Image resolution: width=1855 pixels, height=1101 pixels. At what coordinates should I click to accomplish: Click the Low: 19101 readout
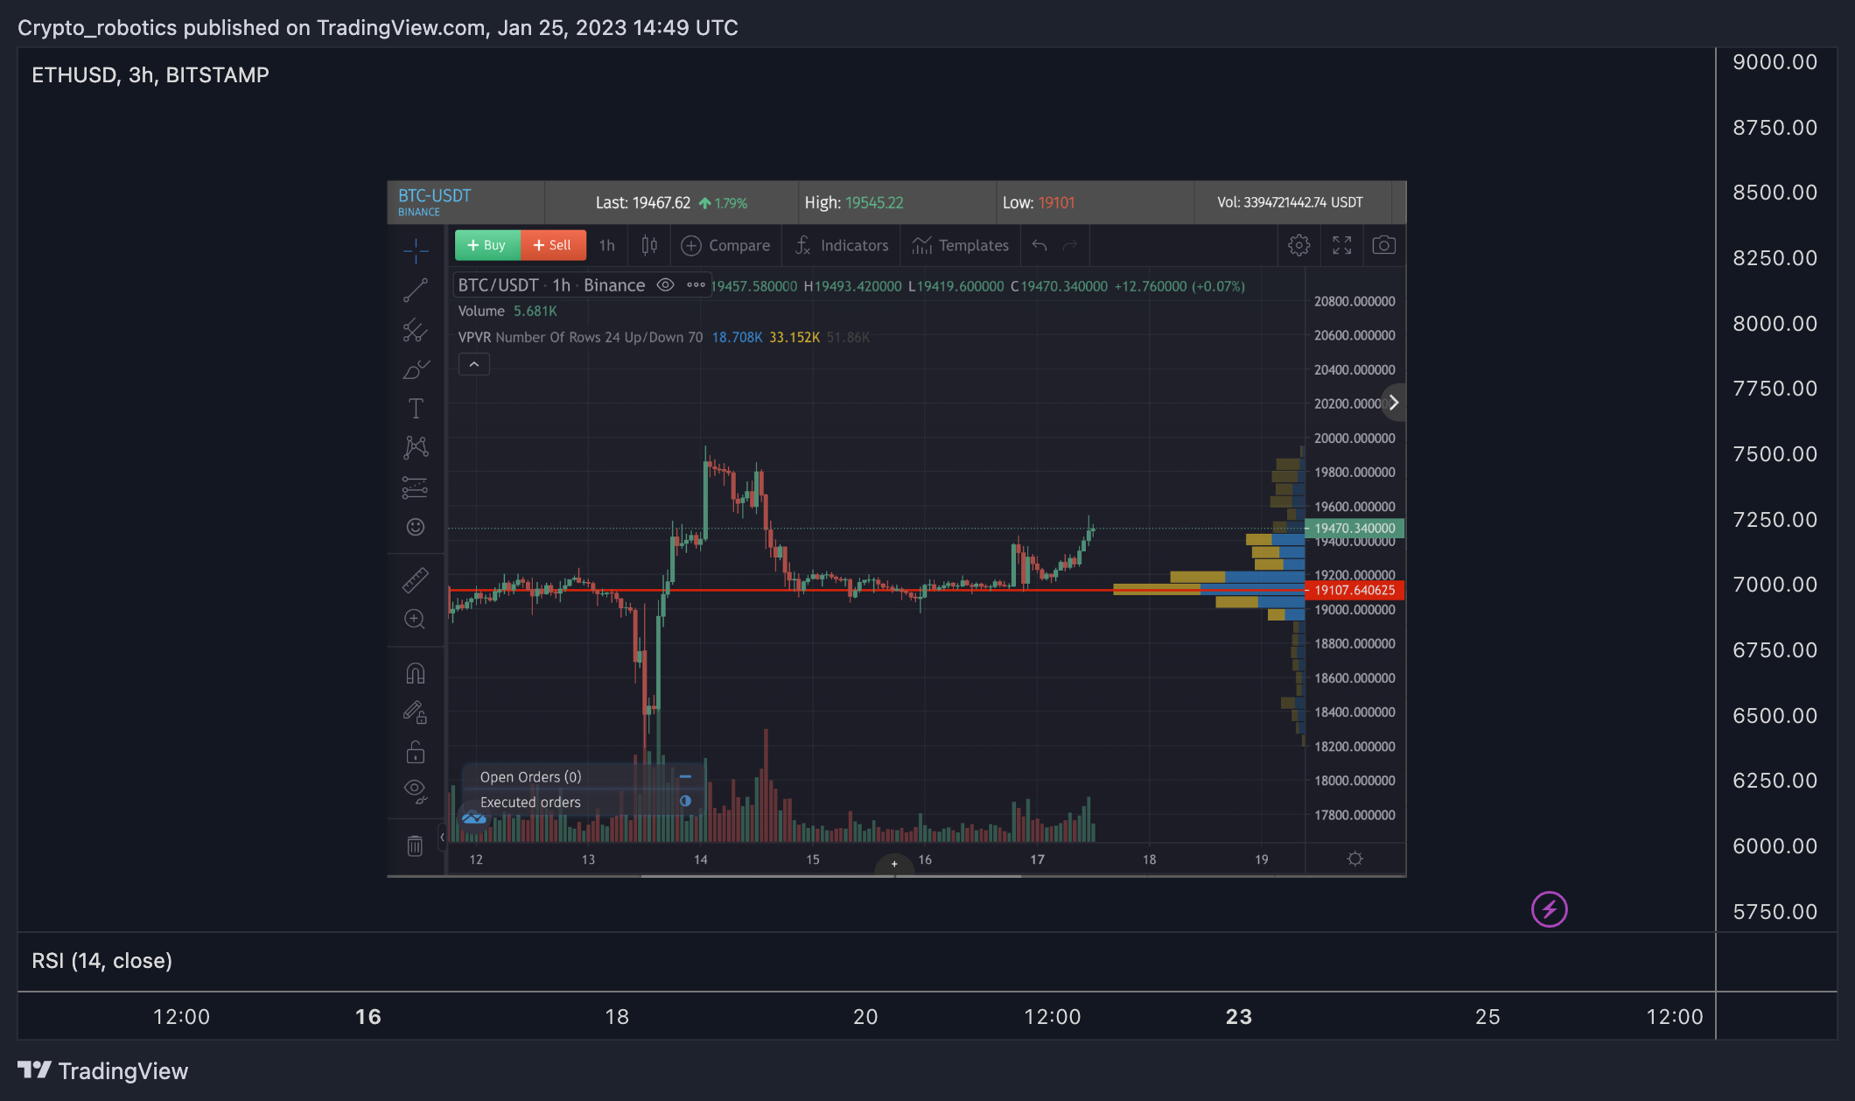point(1039,203)
